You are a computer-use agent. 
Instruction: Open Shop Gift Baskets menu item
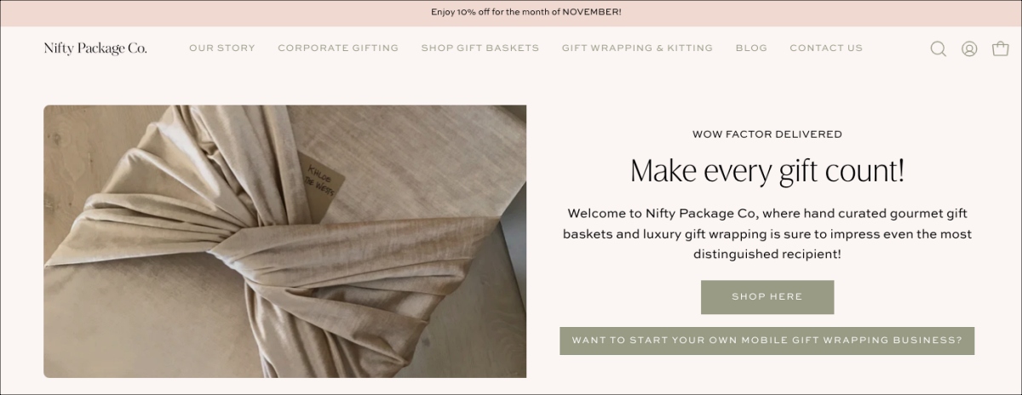pos(480,49)
